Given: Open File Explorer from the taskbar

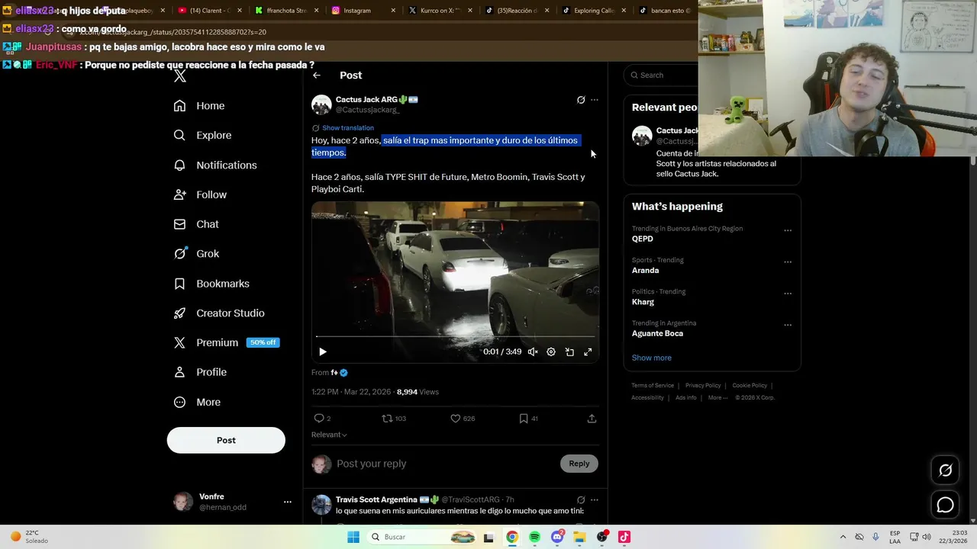Looking at the screenshot, I should click(x=579, y=537).
